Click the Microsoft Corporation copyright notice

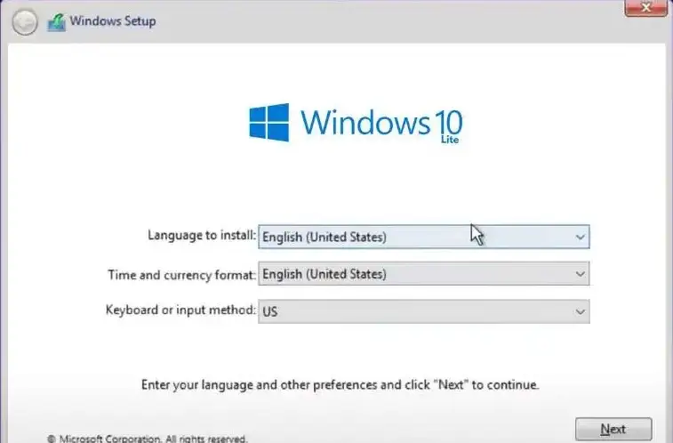point(147,438)
